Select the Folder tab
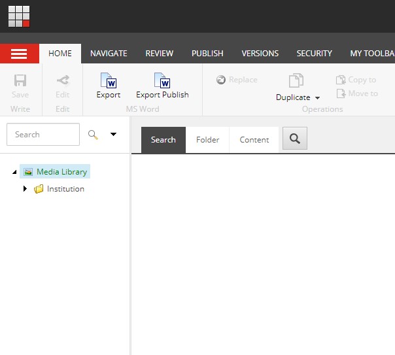Viewport: 395px width, 355px height. pos(207,140)
